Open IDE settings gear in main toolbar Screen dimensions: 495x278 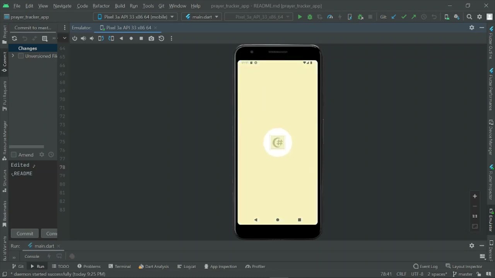pos(480,17)
